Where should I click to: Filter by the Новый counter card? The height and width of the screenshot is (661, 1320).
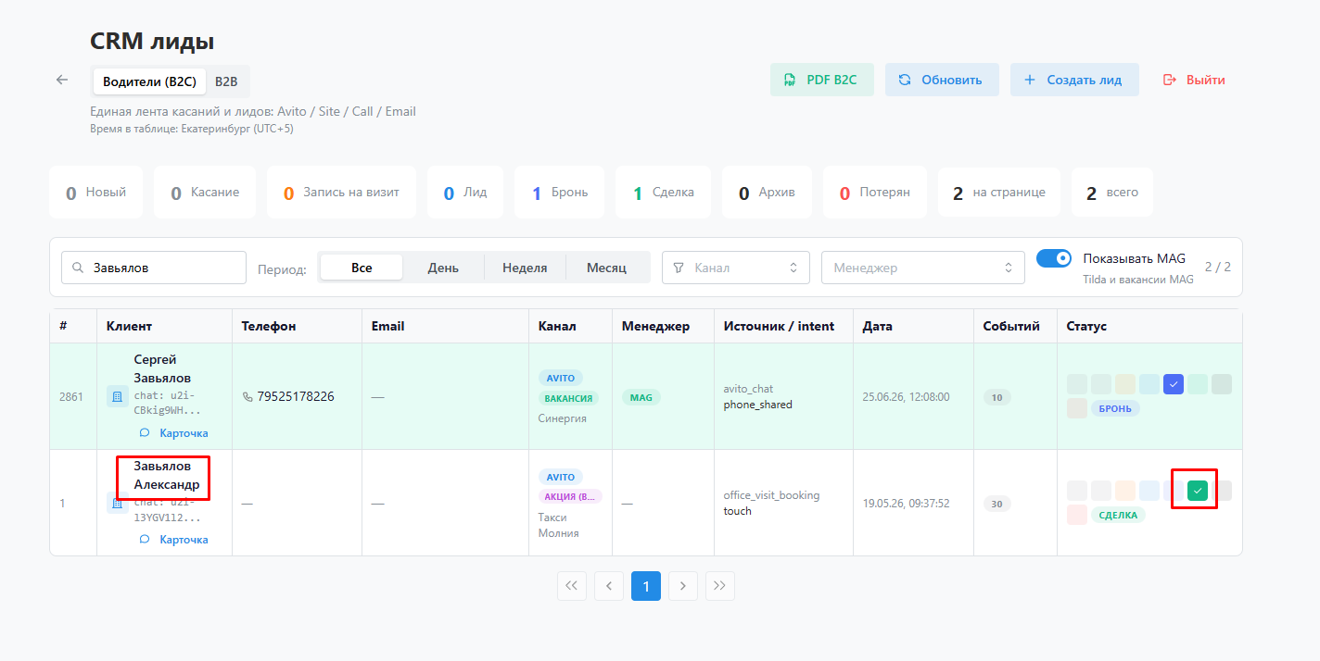point(96,193)
